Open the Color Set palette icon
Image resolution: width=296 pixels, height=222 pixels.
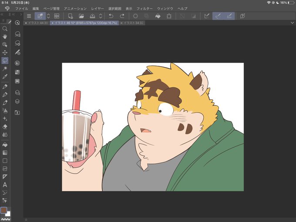[17, 72]
